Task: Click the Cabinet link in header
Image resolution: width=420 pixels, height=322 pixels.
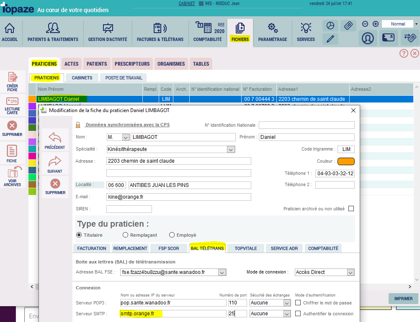Action: (187, 3)
